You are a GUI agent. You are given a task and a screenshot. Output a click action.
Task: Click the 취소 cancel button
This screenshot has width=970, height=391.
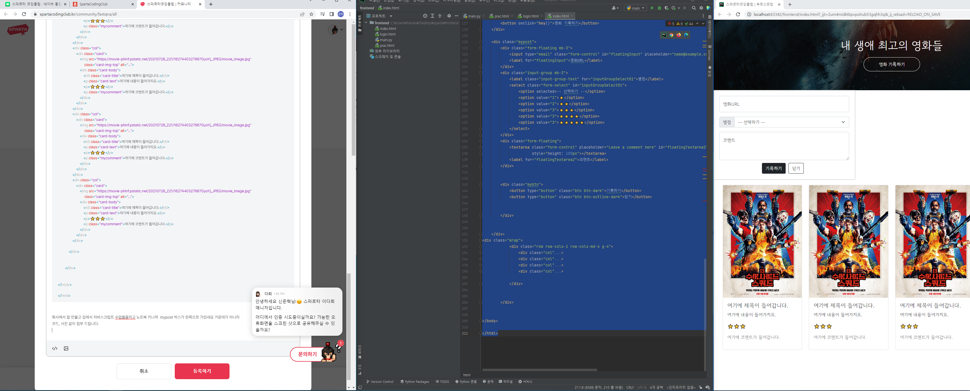point(144,371)
